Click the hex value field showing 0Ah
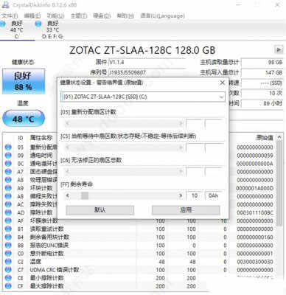Image resolution: width=286 pixels, height=295 pixels. (x=214, y=195)
